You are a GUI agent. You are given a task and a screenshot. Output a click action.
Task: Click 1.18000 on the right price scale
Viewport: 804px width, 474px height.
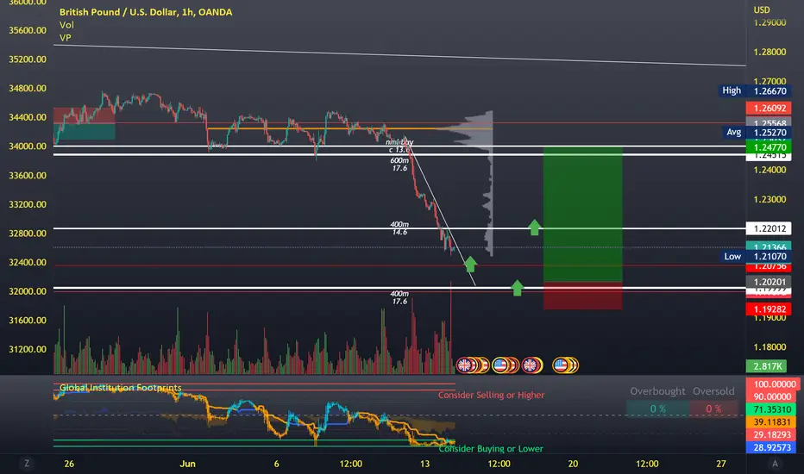pos(769,347)
